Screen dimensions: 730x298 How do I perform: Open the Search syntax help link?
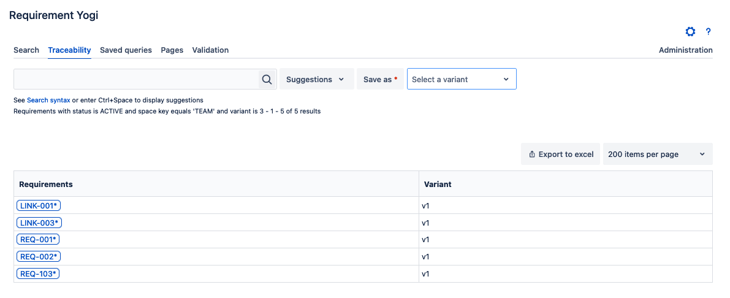48,100
